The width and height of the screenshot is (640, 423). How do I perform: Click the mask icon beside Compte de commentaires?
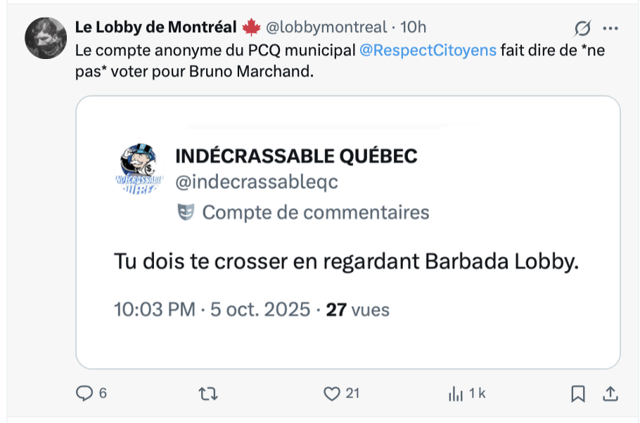click(186, 212)
